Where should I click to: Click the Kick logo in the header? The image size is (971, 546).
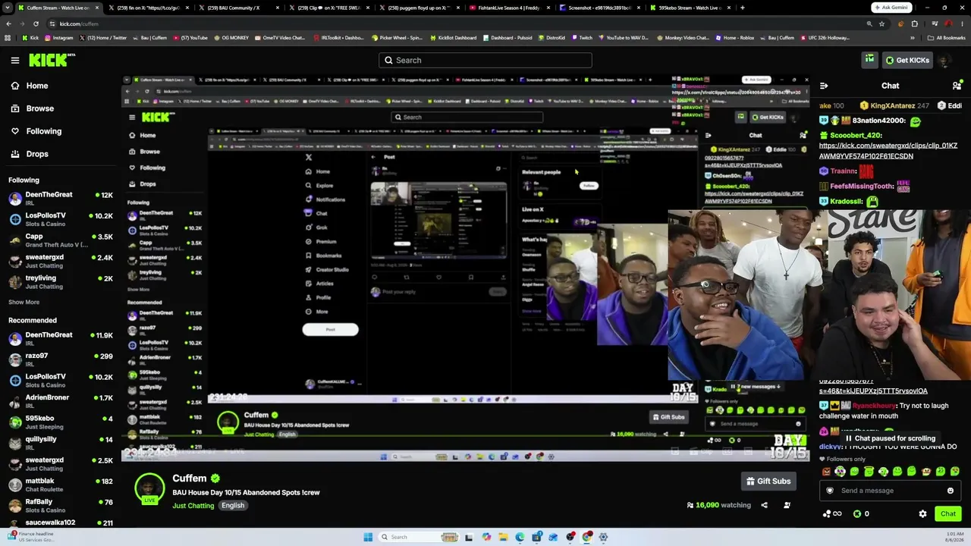52,60
